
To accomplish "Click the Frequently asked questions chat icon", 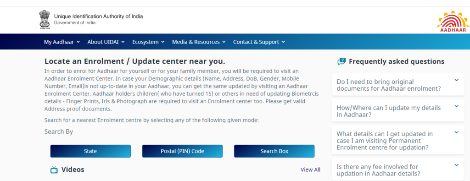I will [341, 61].
